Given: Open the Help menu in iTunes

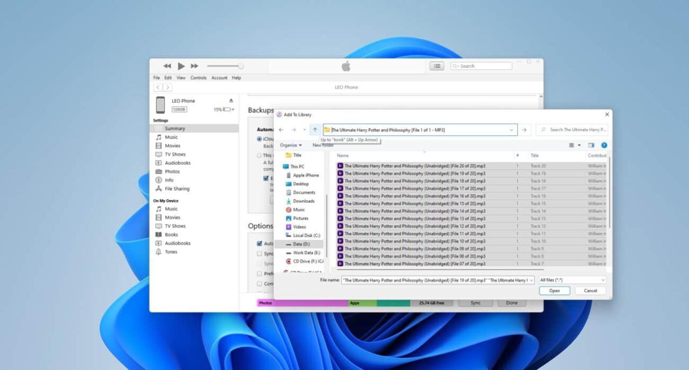Looking at the screenshot, I should pyautogui.click(x=236, y=78).
